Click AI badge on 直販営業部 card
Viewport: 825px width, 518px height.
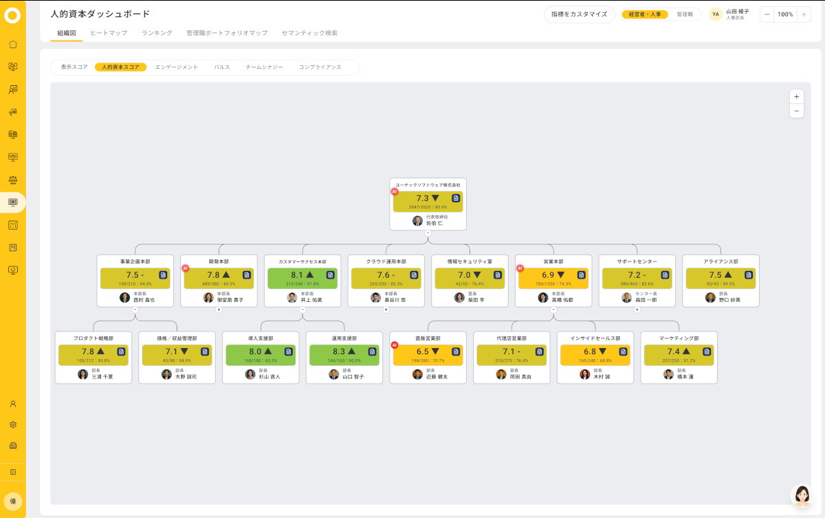(394, 345)
